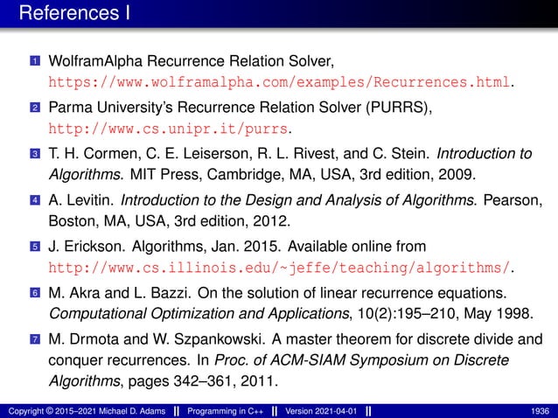Viewport: 558px width, 418px height.
Task: Click the reference number 7 bullet
Action: (x=35, y=339)
